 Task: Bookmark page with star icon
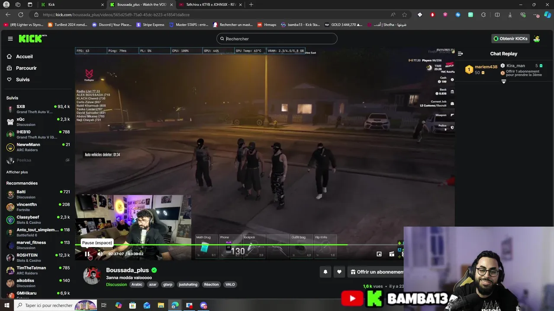[404, 15]
